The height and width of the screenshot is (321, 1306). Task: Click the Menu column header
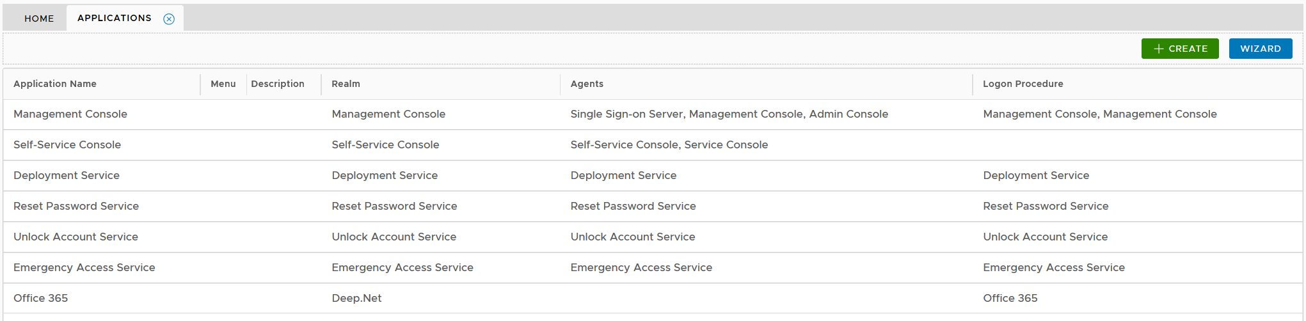pyautogui.click(x=223, y=84)
